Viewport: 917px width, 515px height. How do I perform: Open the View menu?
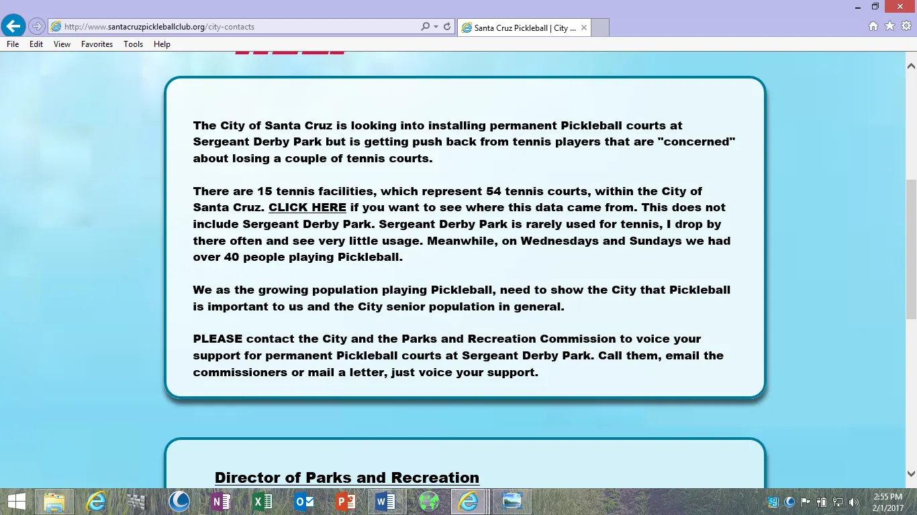[62, 44]
